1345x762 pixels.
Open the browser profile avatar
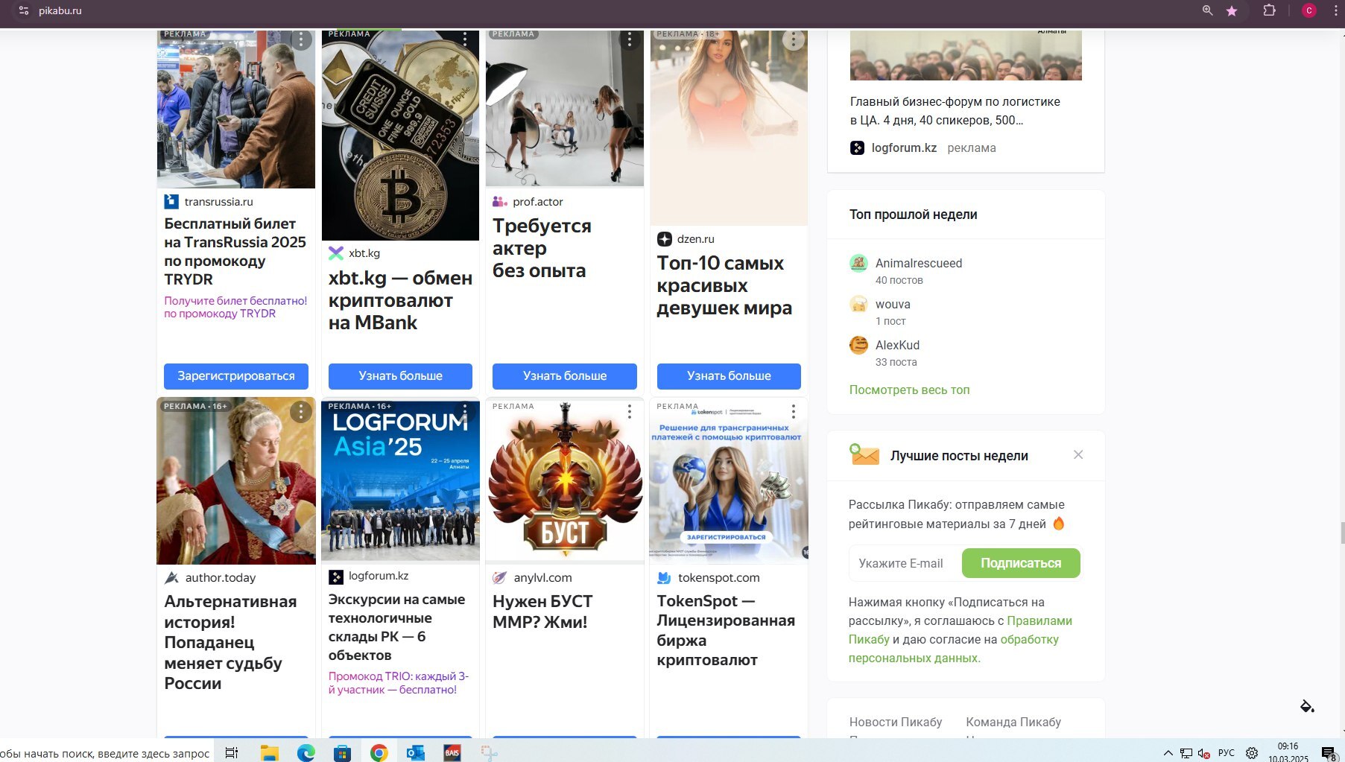click(1309, 10)
